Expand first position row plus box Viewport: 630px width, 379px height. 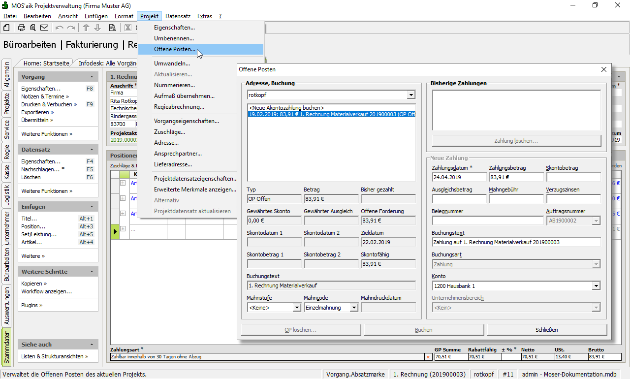pyautogui.click(x=123, y=183)
